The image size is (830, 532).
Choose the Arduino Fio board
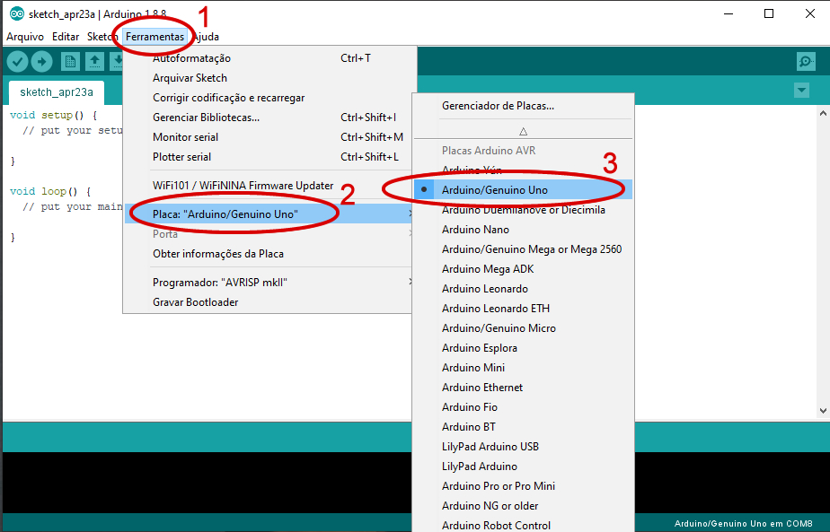(523, 407)
